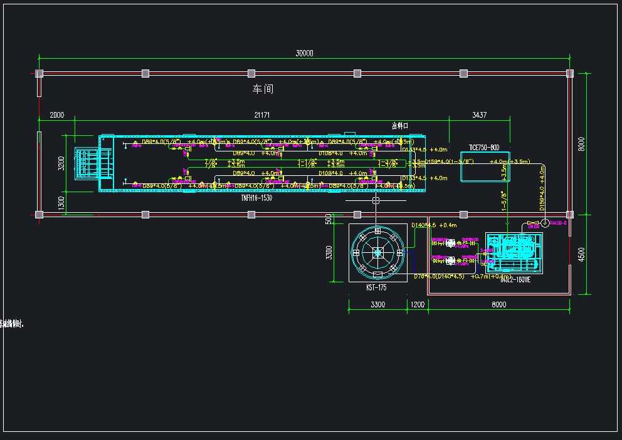Select the 车间 workshop label
The width and height of the screenshot is (622, 440).
coord(263,90)
